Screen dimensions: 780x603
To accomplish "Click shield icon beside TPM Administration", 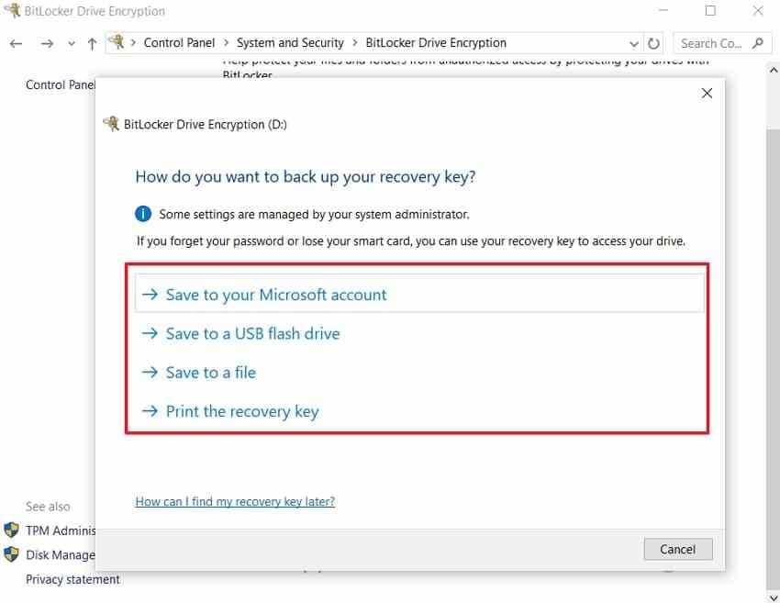I will [x=11, y=530].
